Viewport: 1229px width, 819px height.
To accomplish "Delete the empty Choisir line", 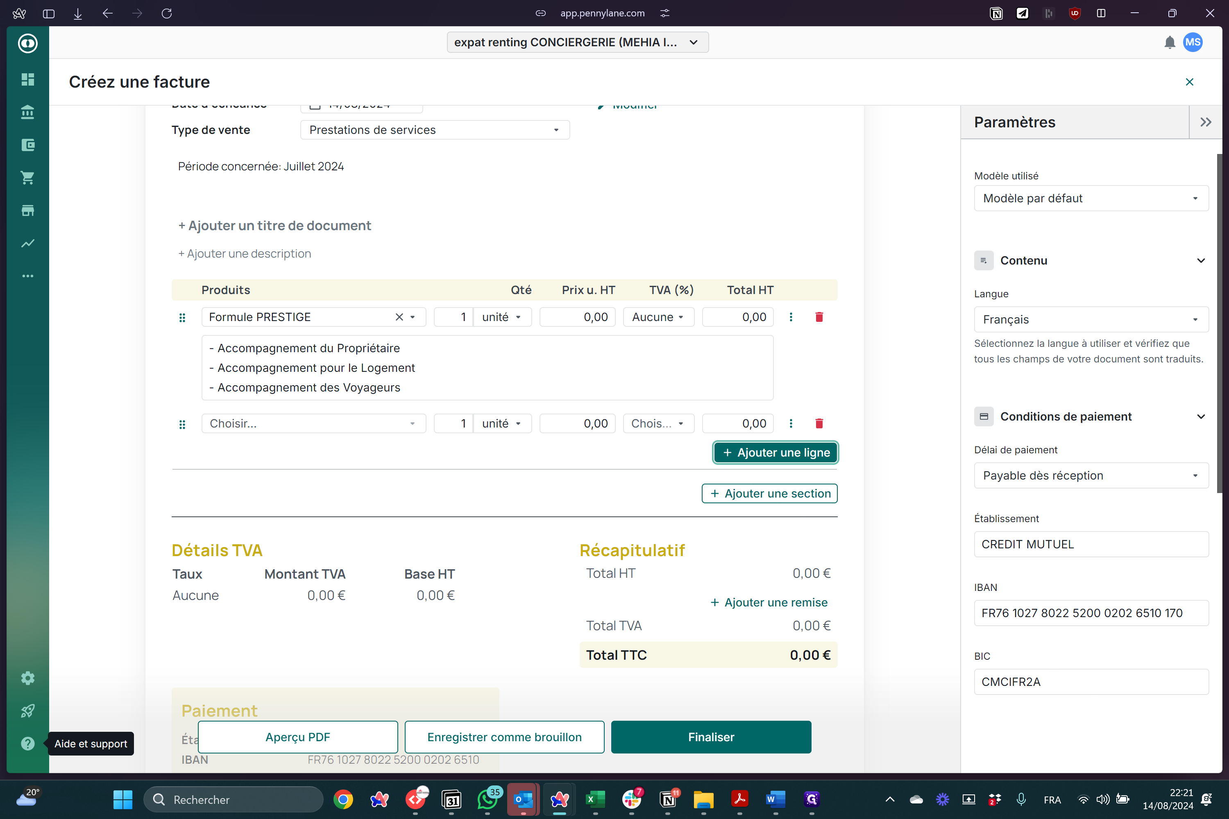I will pos(819,423).
